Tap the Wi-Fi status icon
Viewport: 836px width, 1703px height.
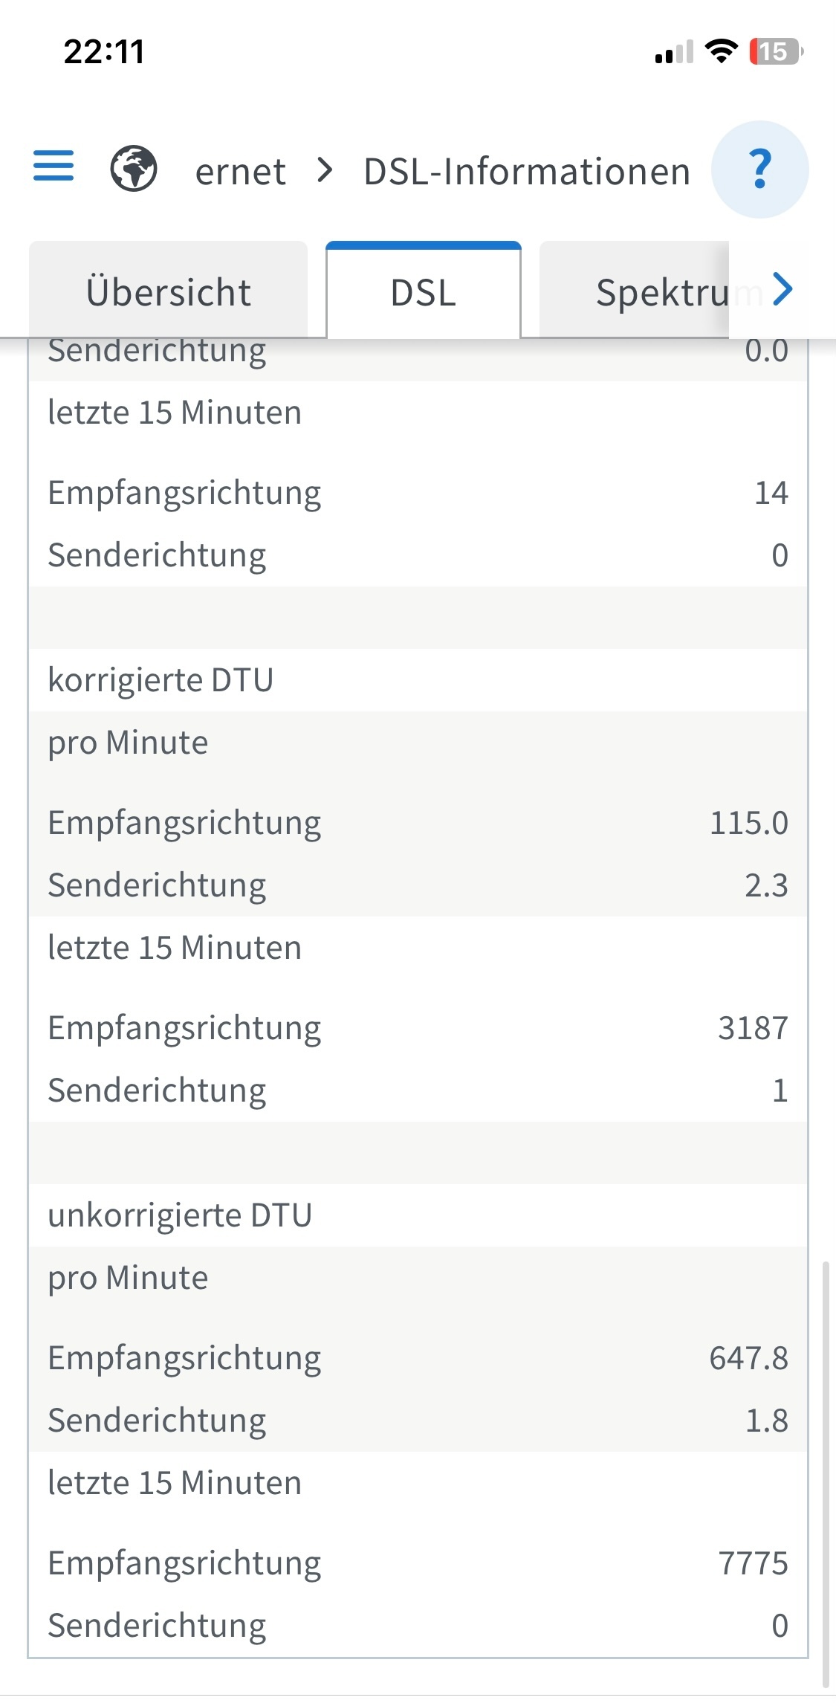pos(720,51)
